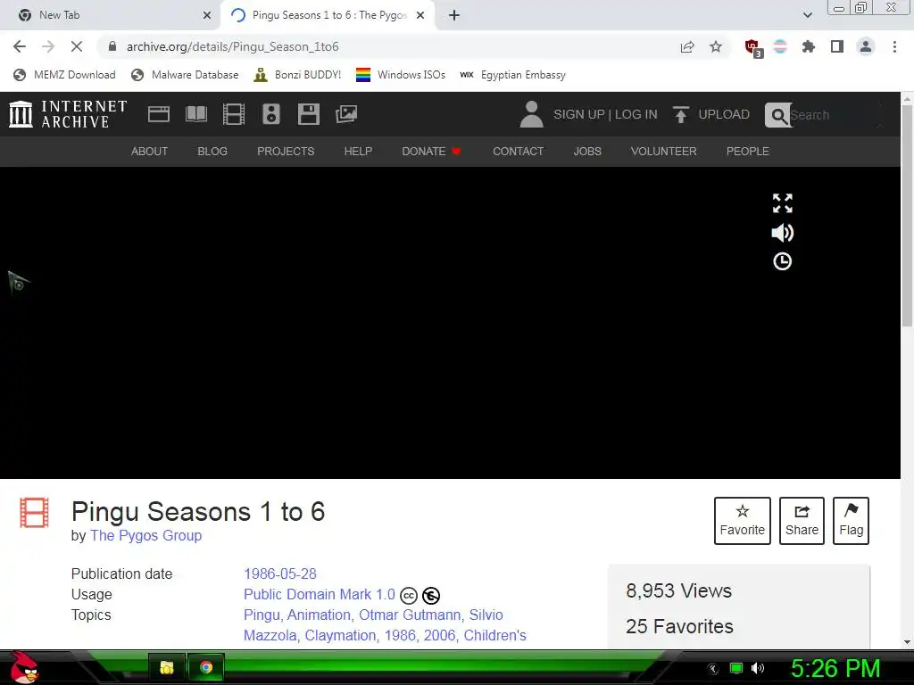Click the 1986-05-28 publication date
Viewport: 914px width, 685px height.
click(x=279, y=574)
